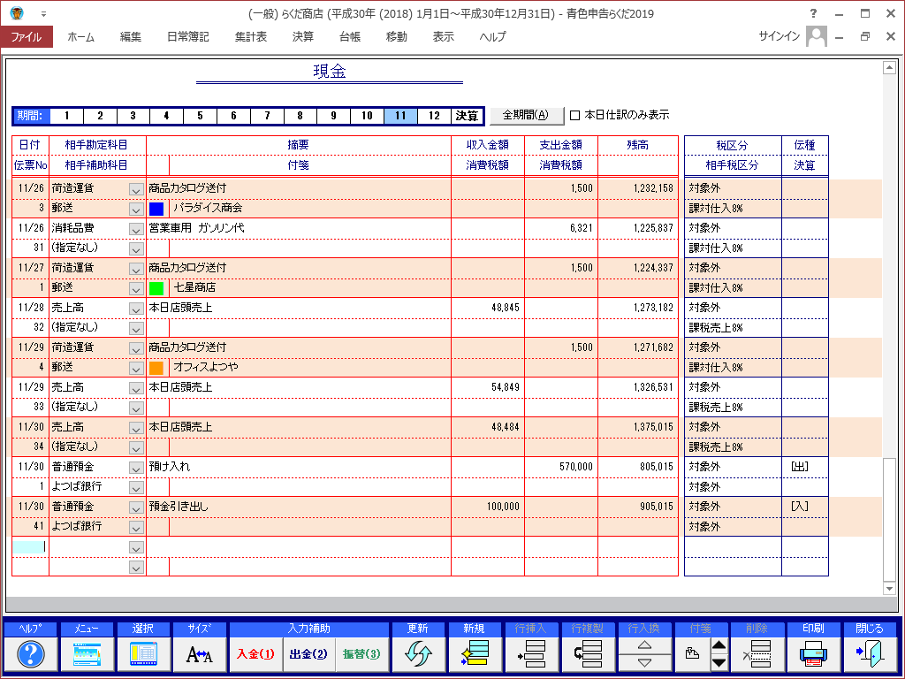This screenshot has height=679, width=905.
Task: Enable 本日仕訳のみ表示 checkbox
Action: [574, 116]
